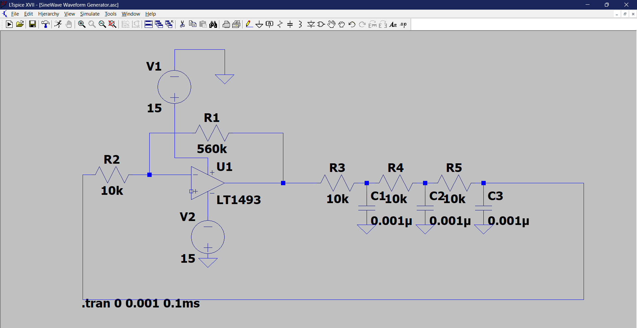Screen dimensions: 637x328
Task: Minimize the inner schematic document window
Action: pos(616,14)
